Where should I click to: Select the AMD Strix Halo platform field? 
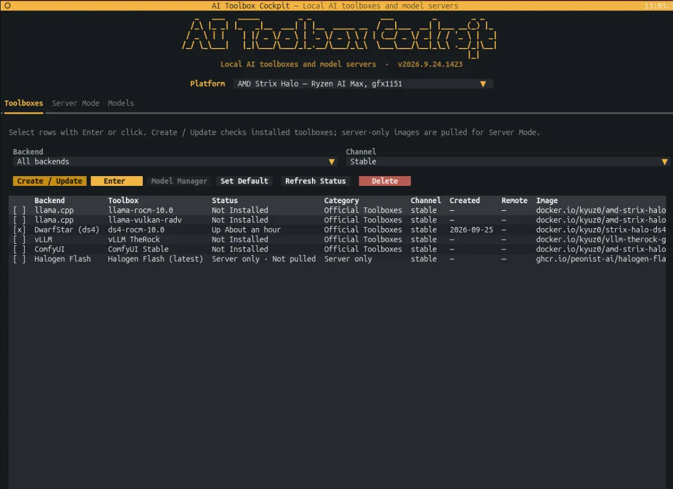click(363, 84)
